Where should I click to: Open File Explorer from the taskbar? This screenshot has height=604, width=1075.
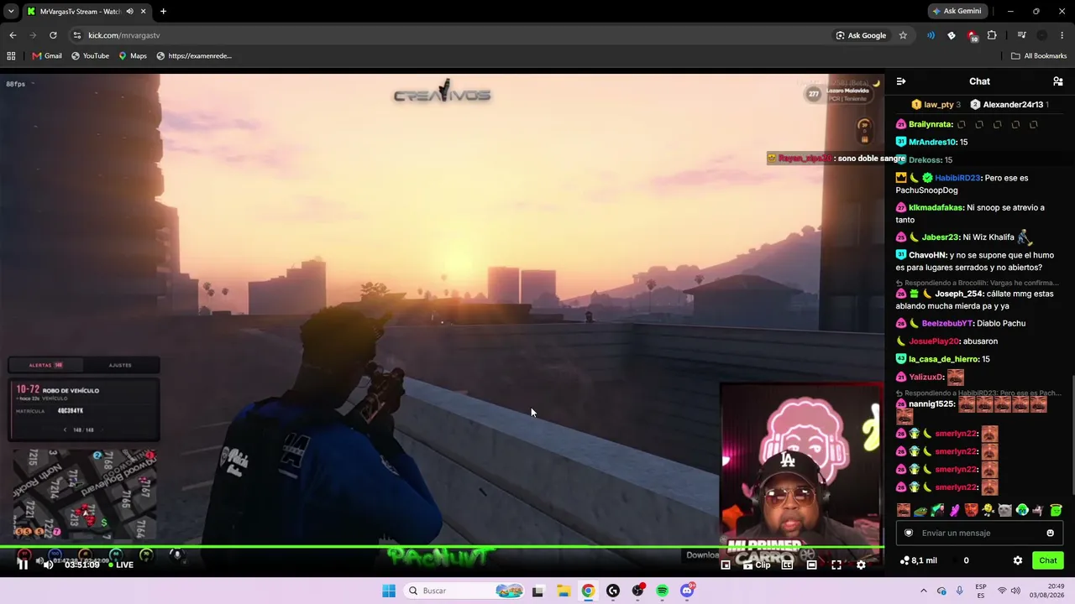563,591
